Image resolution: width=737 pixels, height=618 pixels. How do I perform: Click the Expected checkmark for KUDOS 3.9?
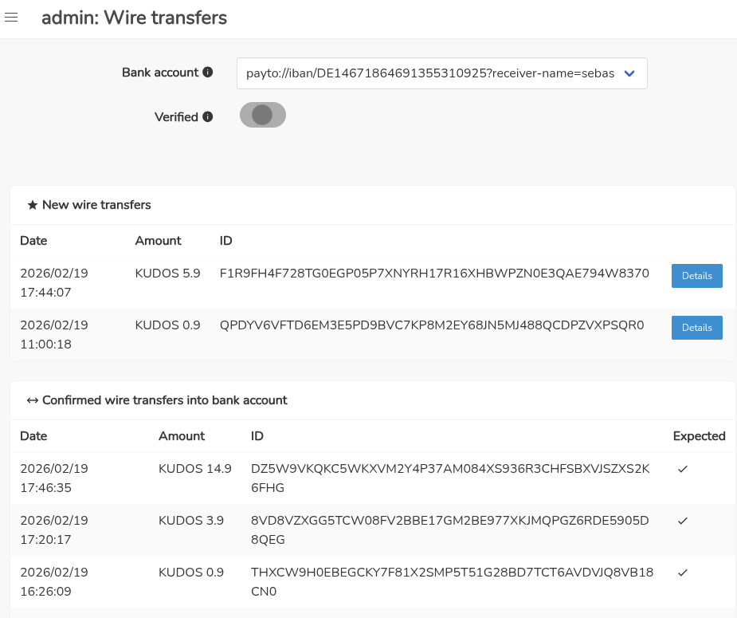[x=682, y=521]
